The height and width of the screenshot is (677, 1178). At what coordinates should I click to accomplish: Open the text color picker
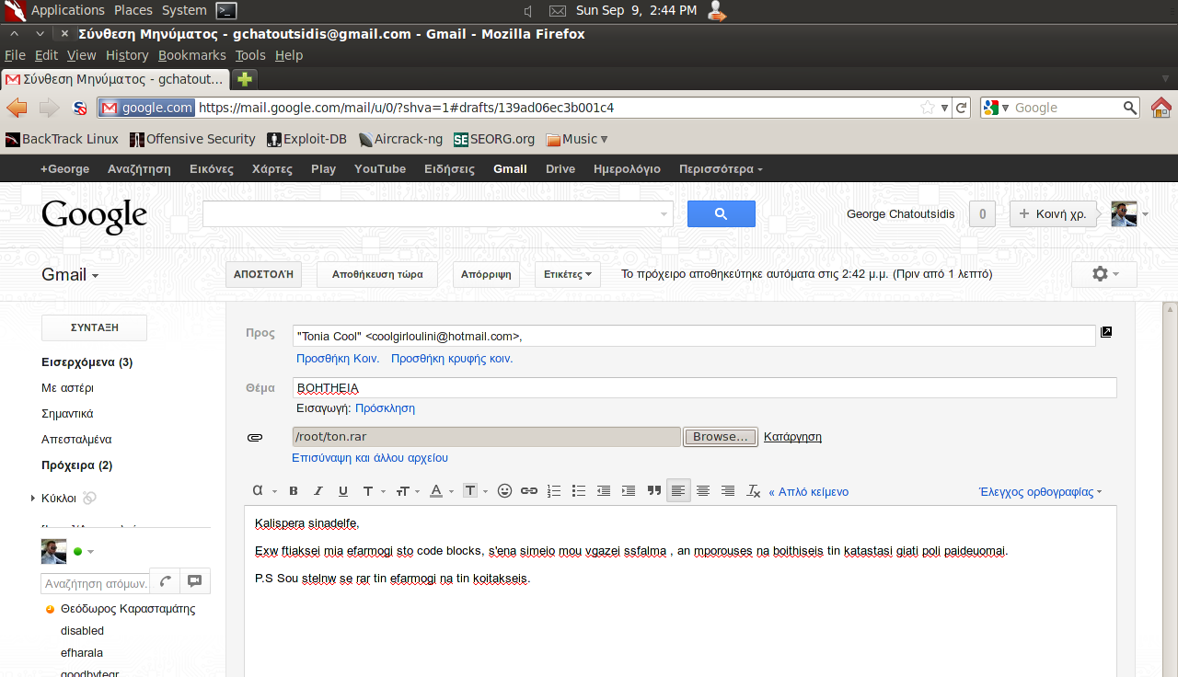[x=441, y=491]
